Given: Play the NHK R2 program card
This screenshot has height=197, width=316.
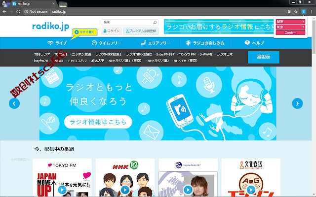Looking at the screenshot, I should point(125,190).
